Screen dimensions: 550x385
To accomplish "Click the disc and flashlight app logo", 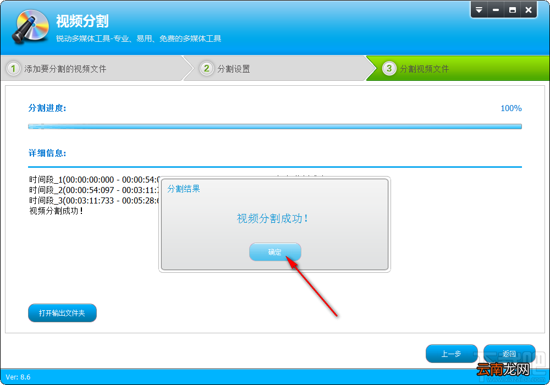I will tap(31, 26).
